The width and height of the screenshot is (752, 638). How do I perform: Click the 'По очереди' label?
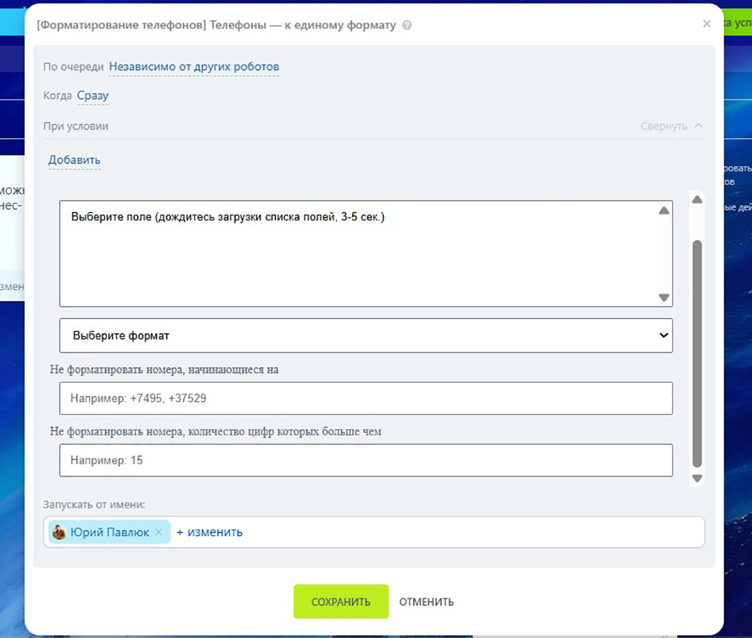coord(73,67)
